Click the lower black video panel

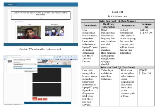coord(47,90)
